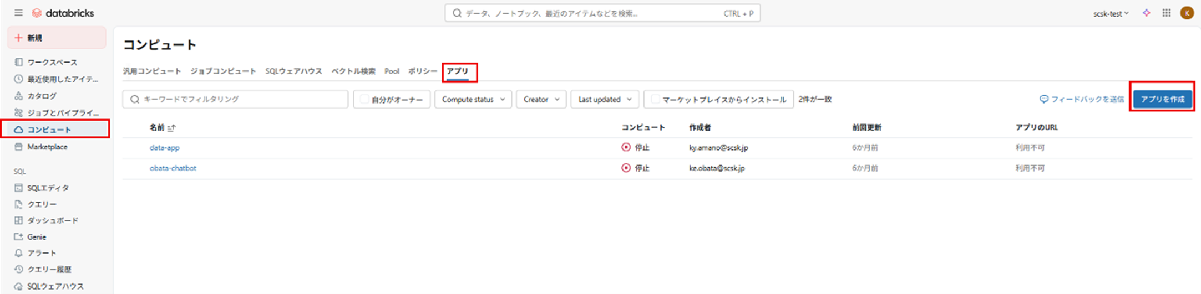Enable マーケットプレイスからインストール filter checkbox
1201x294 pixels.
(x=655, y=100)
